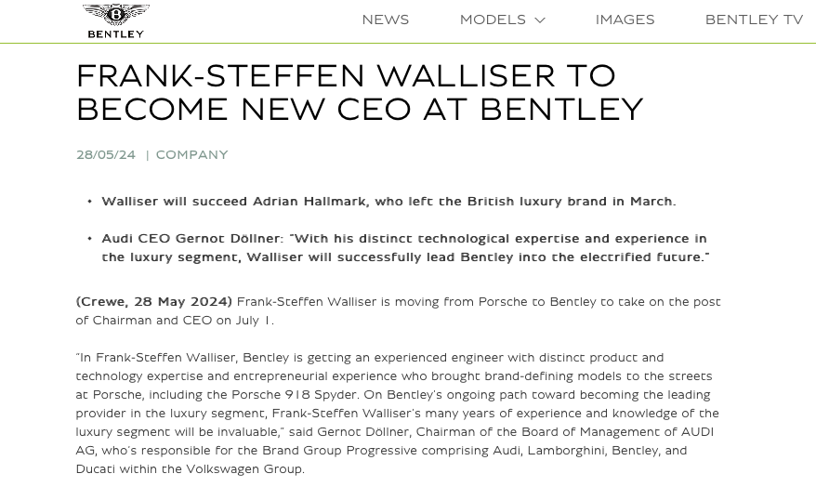This screenshot has height=487, width=816.
Task: Expand the MODELS dropdown chevron
Action: tap(539, 20)
